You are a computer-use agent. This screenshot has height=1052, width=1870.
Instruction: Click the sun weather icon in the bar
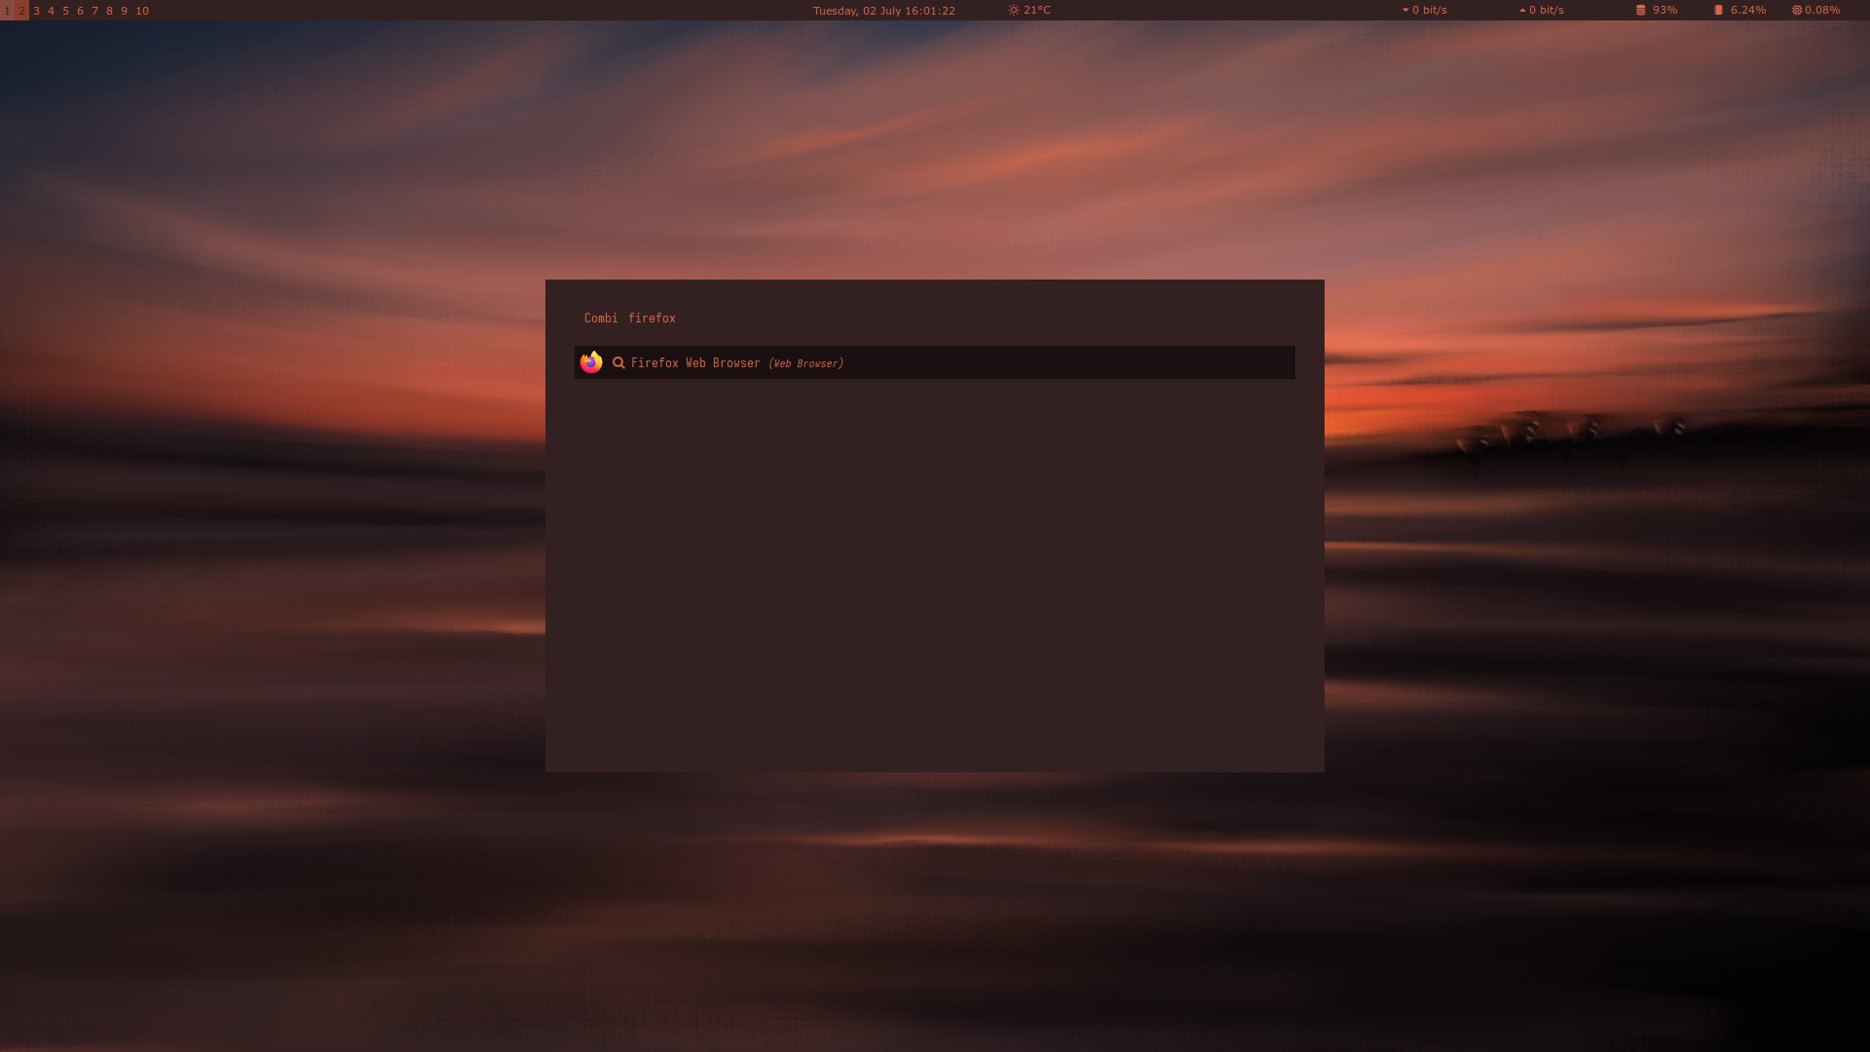1013,11
